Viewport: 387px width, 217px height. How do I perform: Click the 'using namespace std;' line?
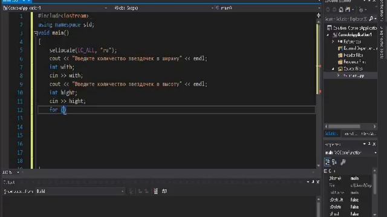tap(66, 25)
